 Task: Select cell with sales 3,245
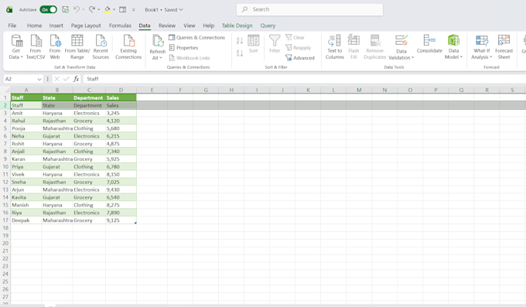pyautogui.click(x=121, y=113)
